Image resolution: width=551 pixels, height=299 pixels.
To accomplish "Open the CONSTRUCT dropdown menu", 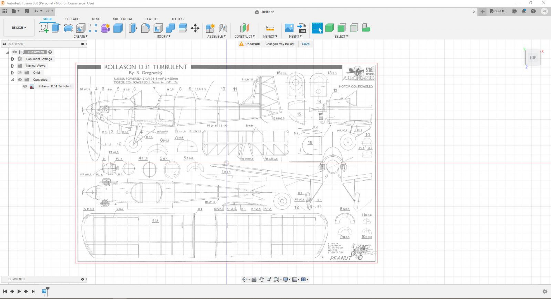I will (245, 36).
